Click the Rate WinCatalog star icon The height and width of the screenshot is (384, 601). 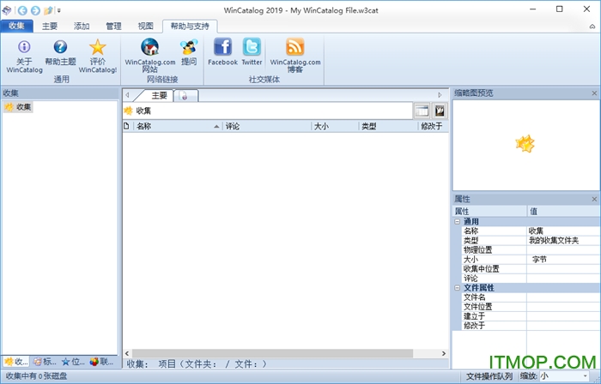[x=97, y=47]
